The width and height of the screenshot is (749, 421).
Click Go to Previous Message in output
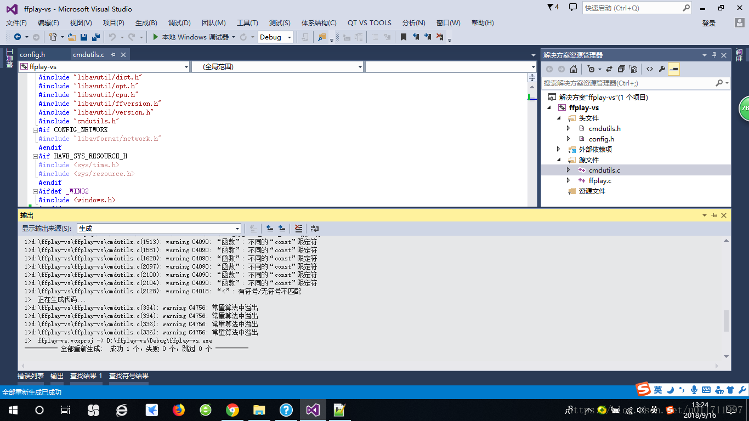click(x=270, y=229)
